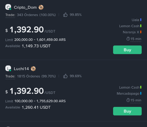147x127 pixels.
Task: Click the merchant badge next to Luchi14
Action: 33,69
